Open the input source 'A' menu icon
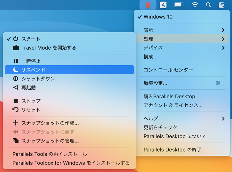Image resolution: width=232 pixels, height=172 pixels. (x=163, y=5)
